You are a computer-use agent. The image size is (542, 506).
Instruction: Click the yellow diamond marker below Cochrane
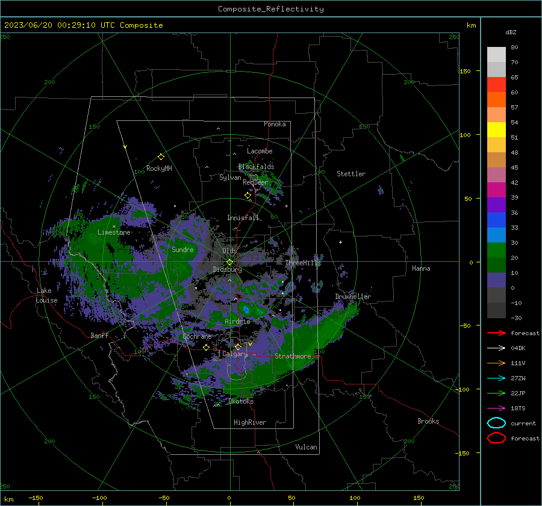click(206, 347)
